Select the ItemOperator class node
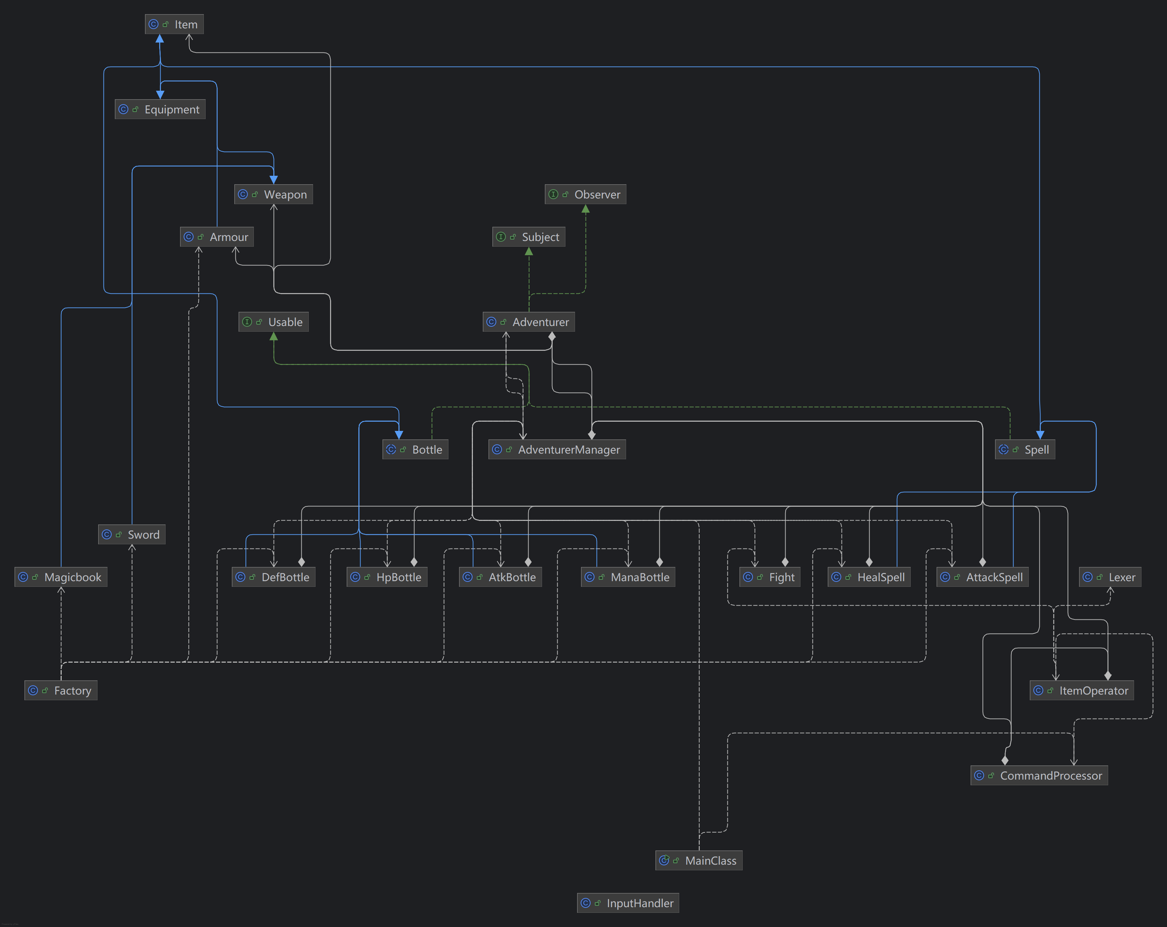Image resolution: width=1167 pixels, height=927 pixels. [x=1082, y=691]
